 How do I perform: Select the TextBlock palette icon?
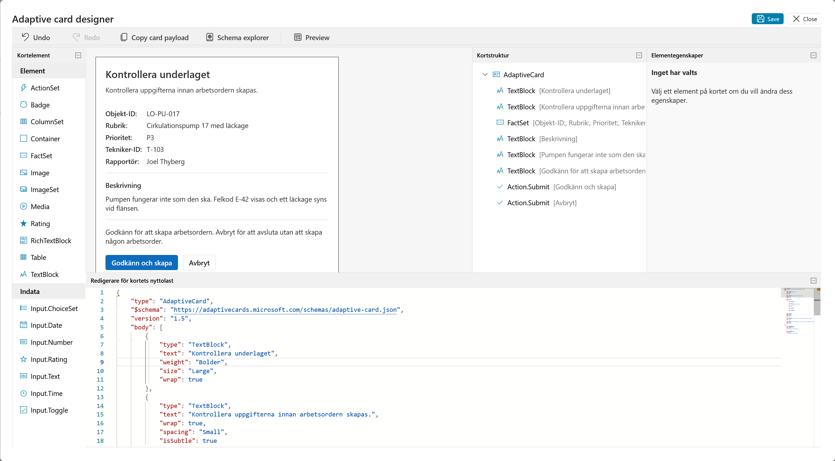pos(23,274)
